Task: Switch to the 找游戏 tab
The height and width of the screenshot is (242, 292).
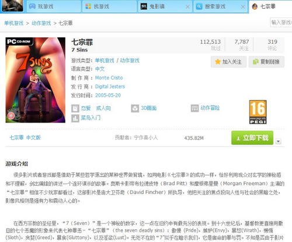Action: (x=109, y=6)
